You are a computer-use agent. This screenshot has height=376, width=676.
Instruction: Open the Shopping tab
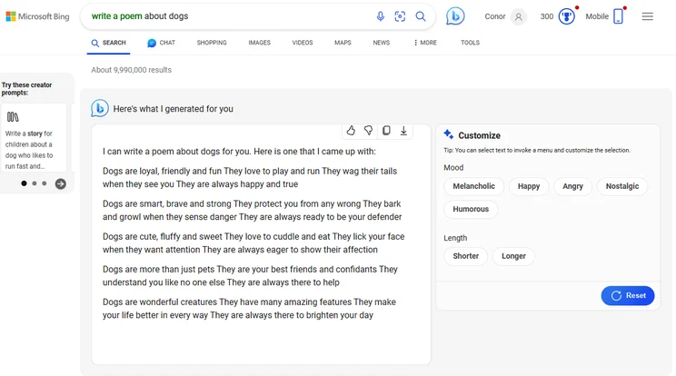click(x=212, y=43)
